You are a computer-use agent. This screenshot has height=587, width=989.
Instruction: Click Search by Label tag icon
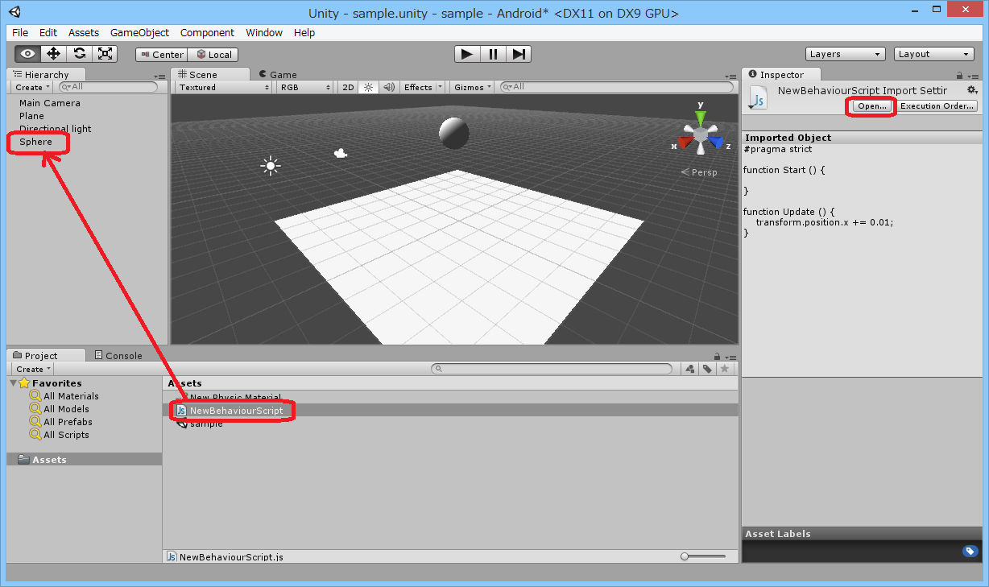coord(707,369)
